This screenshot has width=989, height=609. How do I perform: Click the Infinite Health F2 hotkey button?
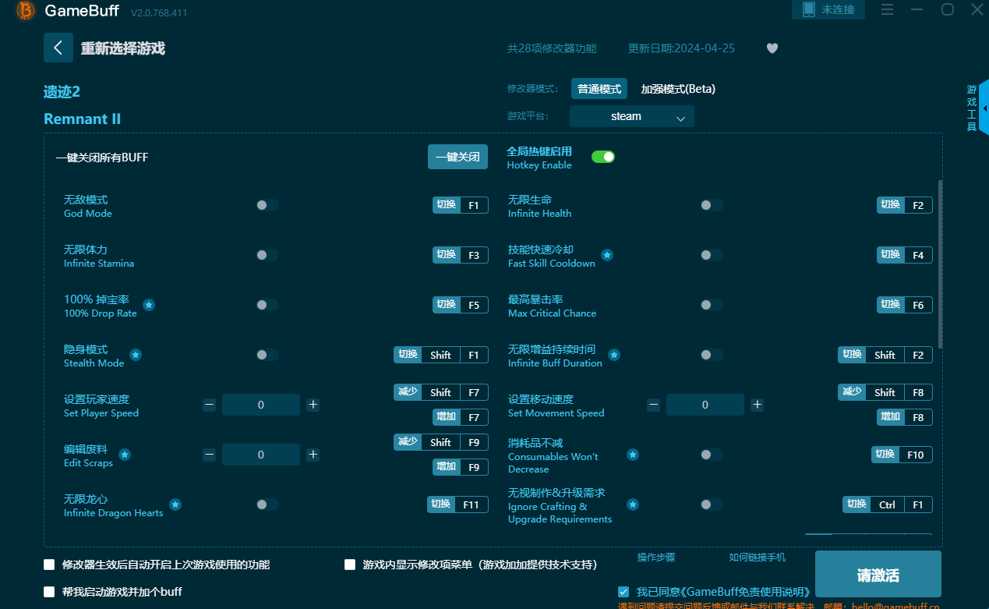coord(905,205)
